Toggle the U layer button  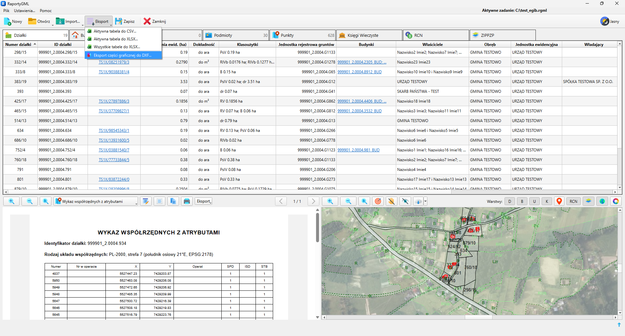click(x=535, y=201)
